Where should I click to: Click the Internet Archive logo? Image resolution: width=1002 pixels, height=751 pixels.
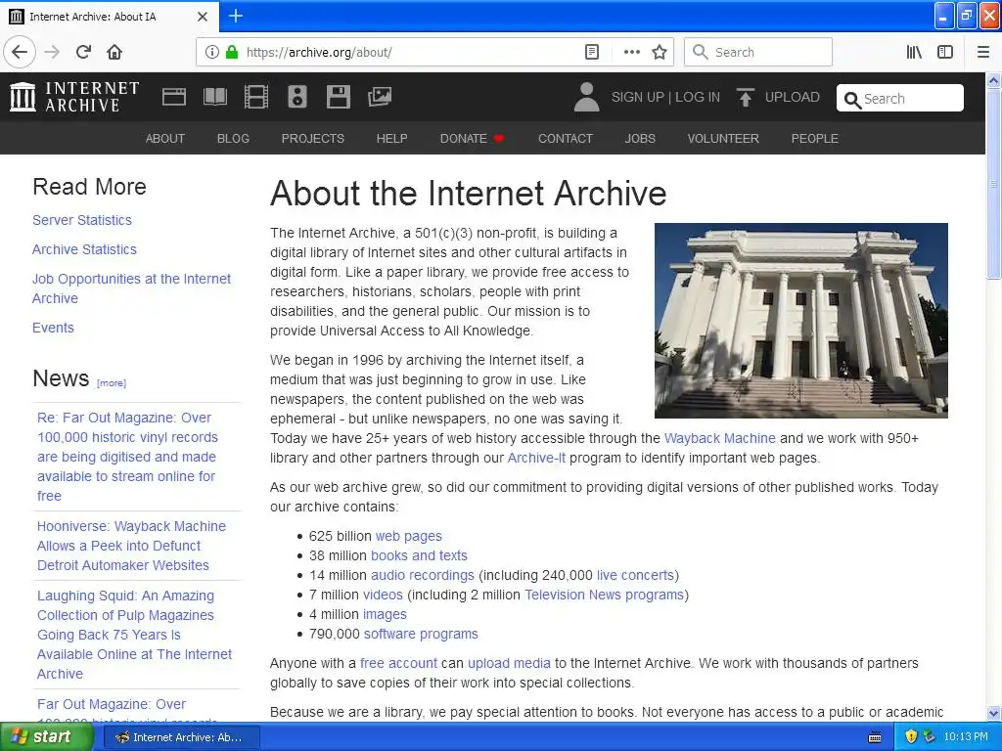[74, 97]
